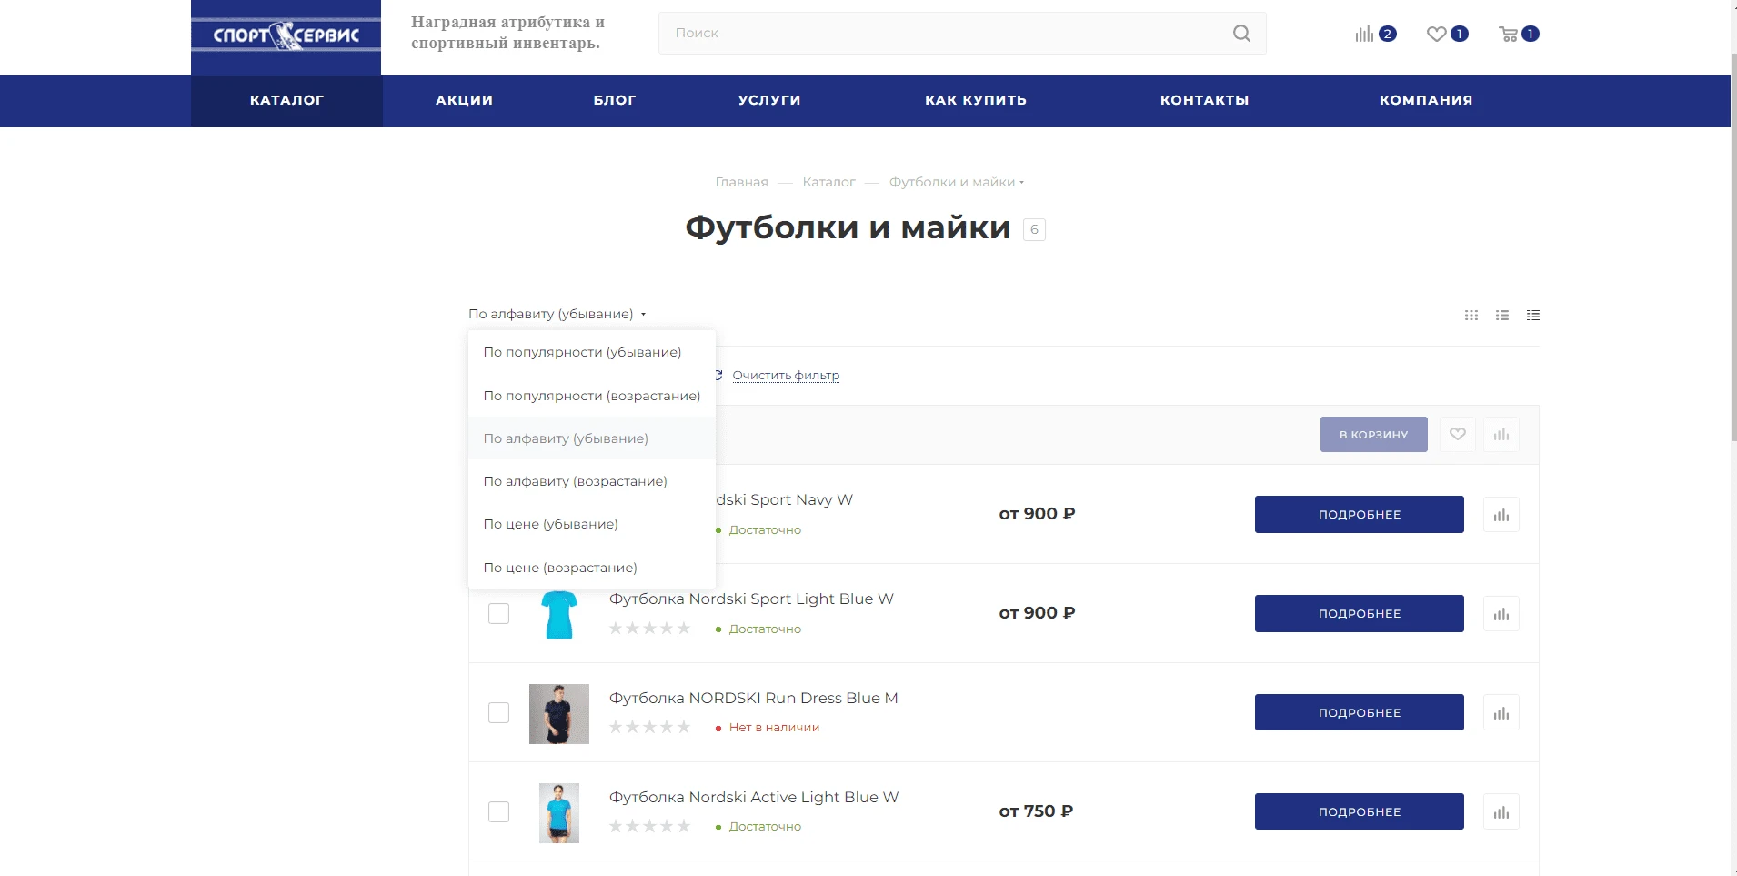Open Футболка NORDSKI Run Dress Blue M title
The image size is (1737, 876).
coord(753,698)
